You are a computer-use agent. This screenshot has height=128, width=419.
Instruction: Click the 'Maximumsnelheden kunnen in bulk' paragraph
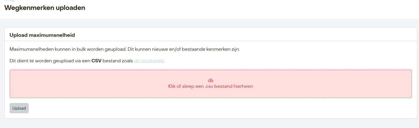pos(125,49)
